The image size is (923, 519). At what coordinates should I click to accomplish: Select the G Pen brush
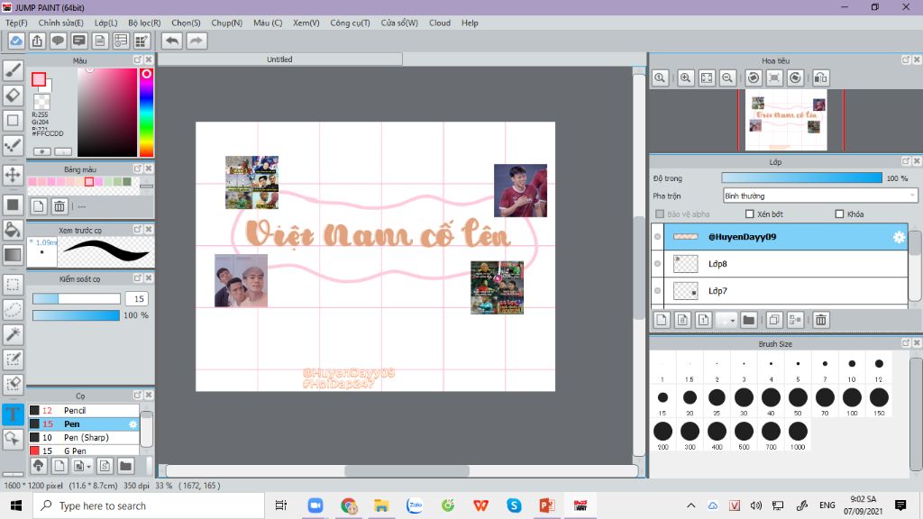83,451
